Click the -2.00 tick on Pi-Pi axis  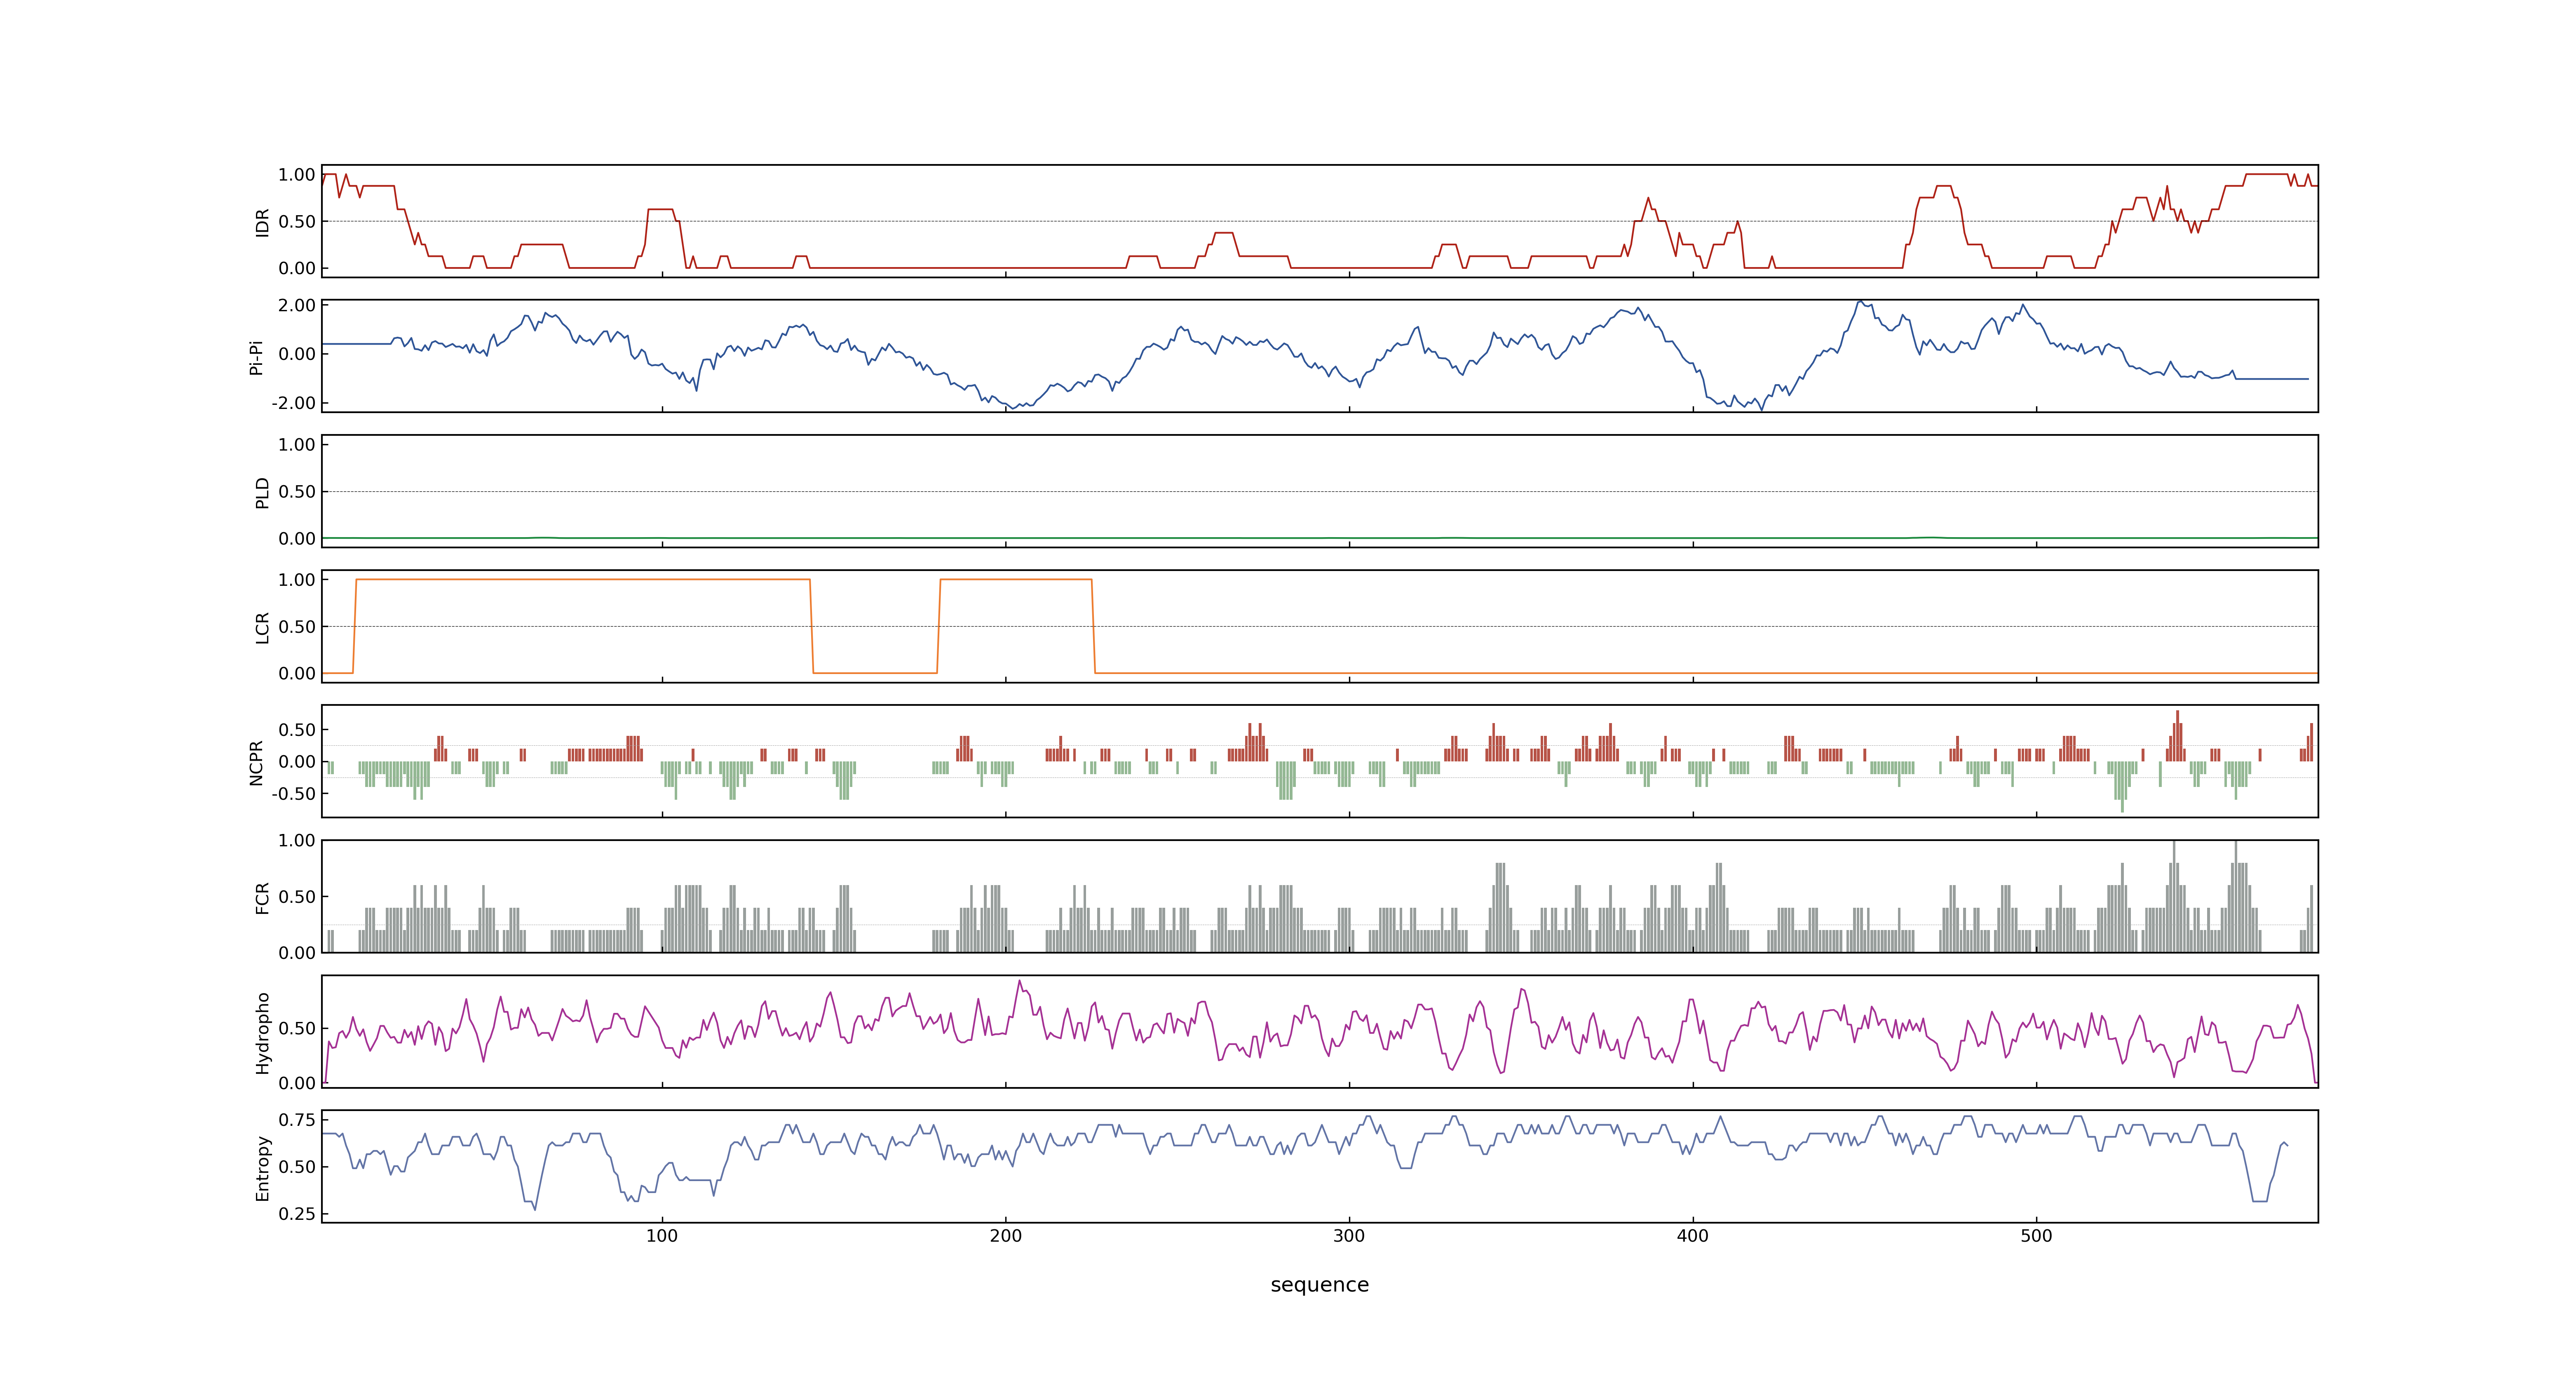[x=294, y=403]
